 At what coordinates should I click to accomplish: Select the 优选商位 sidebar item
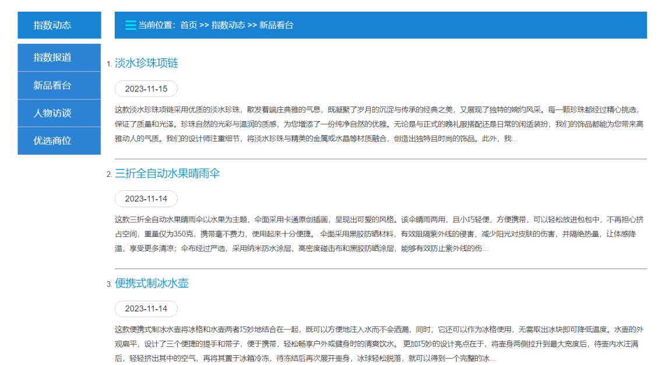pos(59,141)
